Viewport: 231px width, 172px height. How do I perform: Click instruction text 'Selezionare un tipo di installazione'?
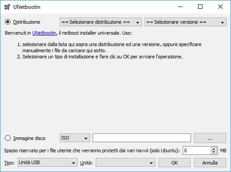58,57
